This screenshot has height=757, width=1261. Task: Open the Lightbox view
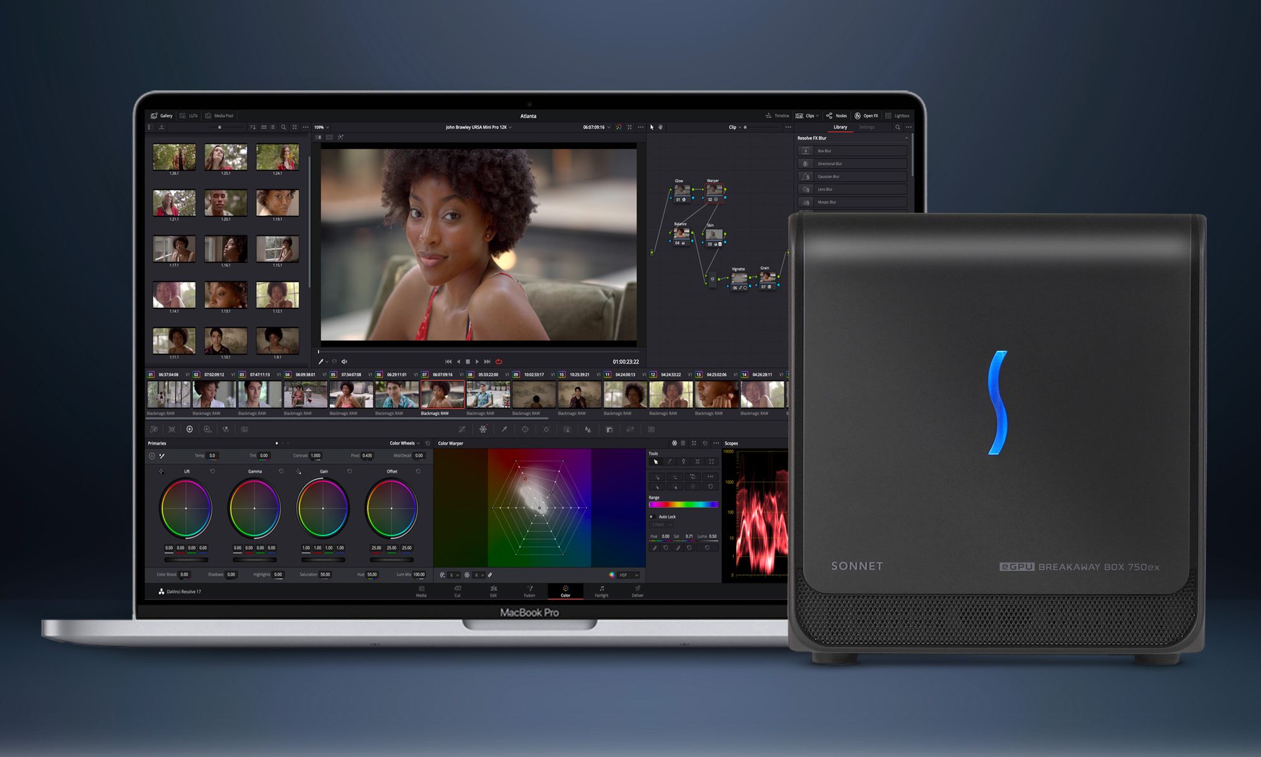tap(897, 115)
